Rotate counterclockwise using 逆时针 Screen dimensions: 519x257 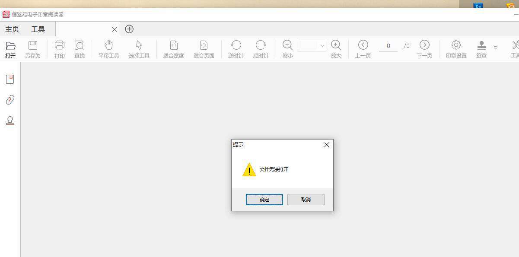coord(236,49)
